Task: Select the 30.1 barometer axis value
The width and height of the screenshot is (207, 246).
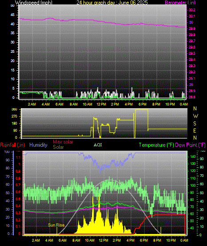Action: point(192,16)
